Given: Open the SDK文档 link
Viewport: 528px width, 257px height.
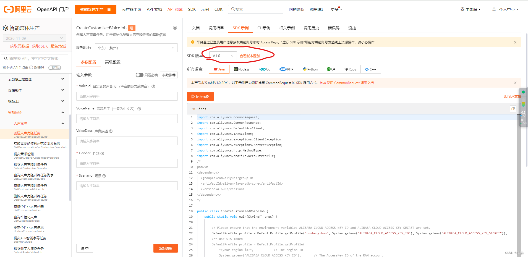Looking at the screenshot, I should click(512, 96).
